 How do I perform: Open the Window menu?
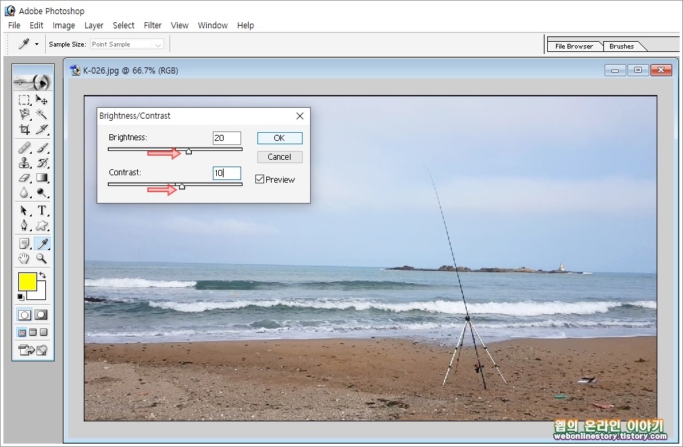pyautogui.click(x=213, y=25)
